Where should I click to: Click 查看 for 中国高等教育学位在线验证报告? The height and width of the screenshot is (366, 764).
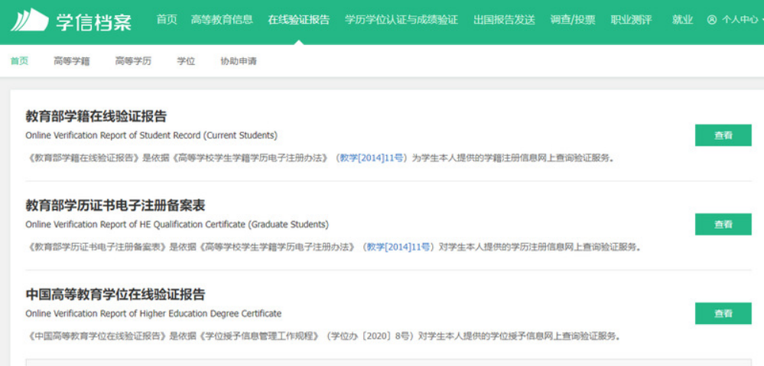tap(723, 313)
